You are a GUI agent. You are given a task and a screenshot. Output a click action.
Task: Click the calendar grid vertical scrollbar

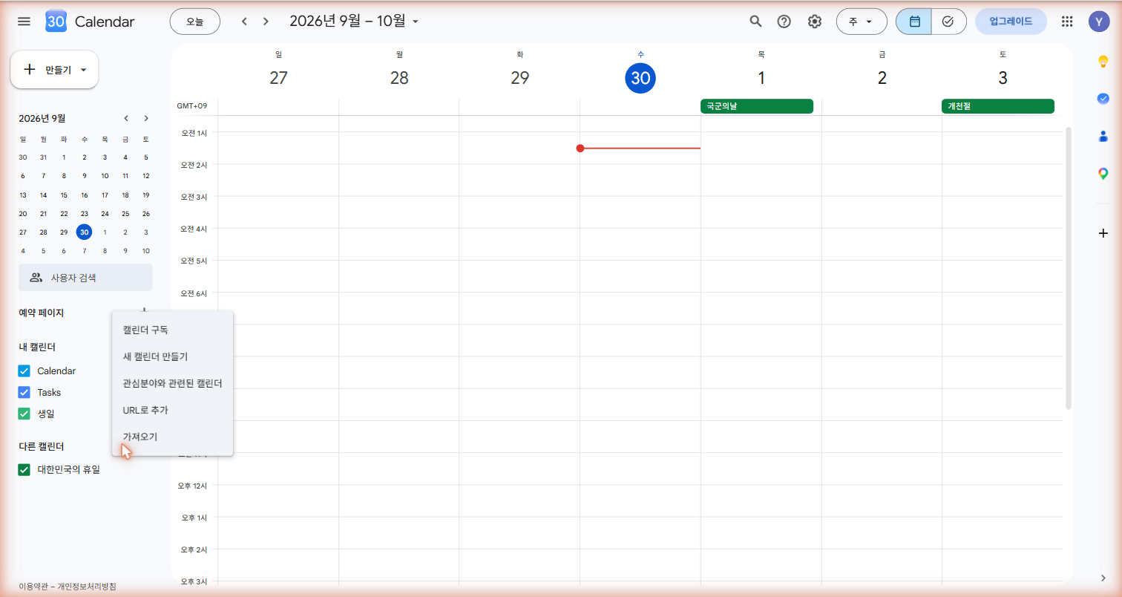click(x=1069, y=267)
